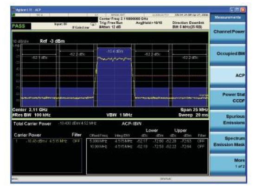Click the Res BW 100 kHz readout

pos(32,115)
